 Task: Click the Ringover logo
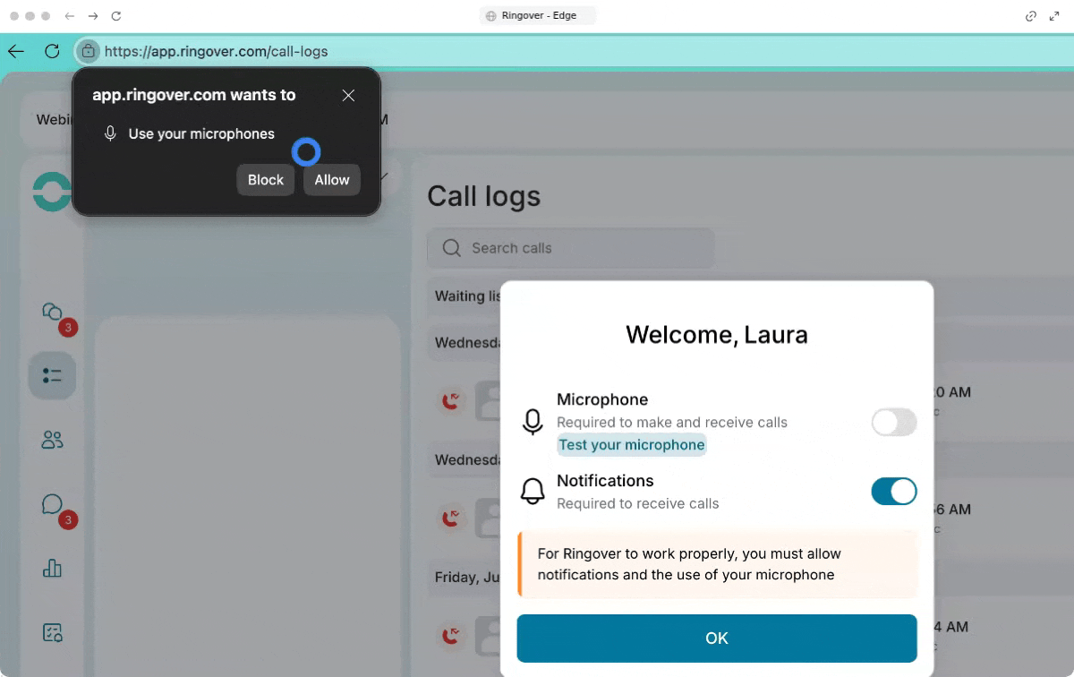point(51,192)
